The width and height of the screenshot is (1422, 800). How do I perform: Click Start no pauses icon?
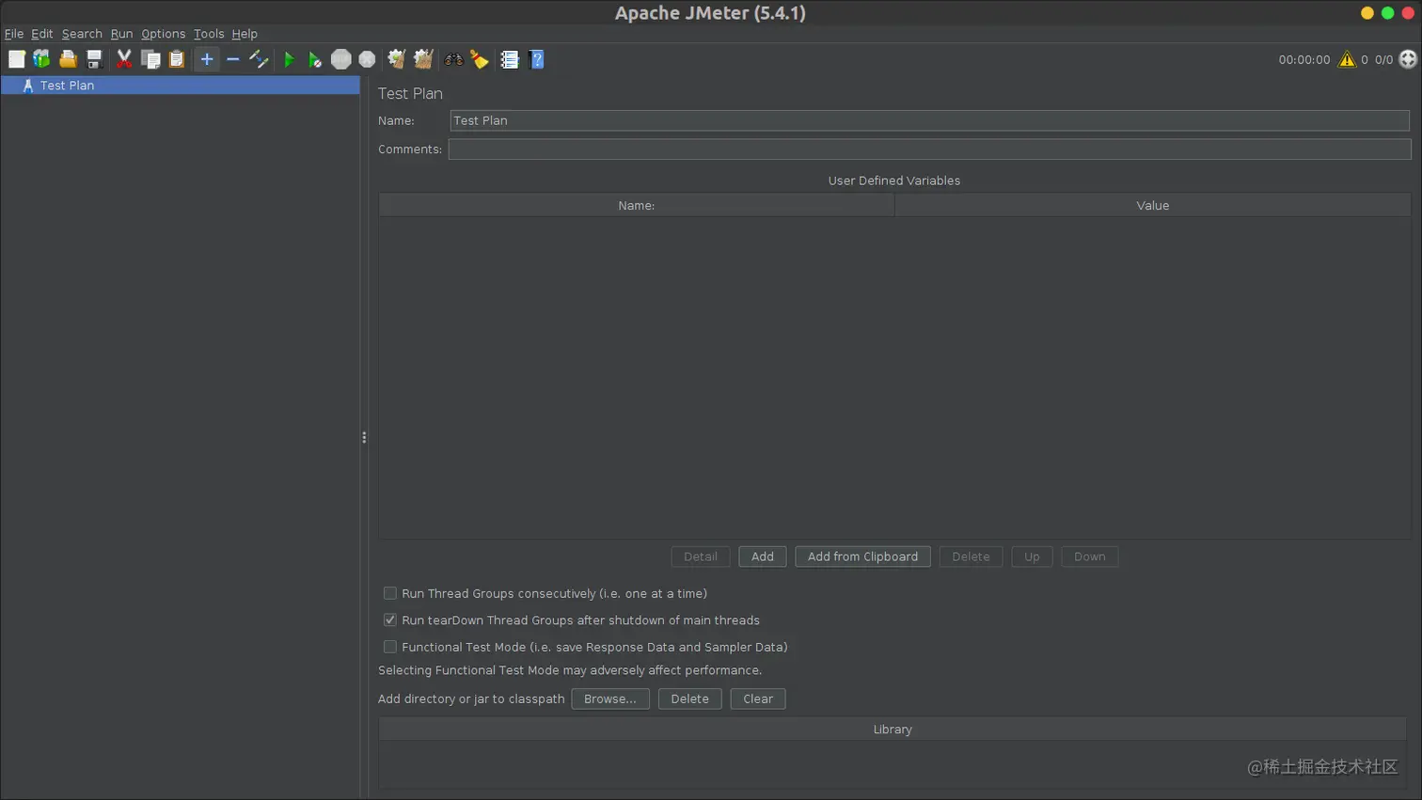315,59
